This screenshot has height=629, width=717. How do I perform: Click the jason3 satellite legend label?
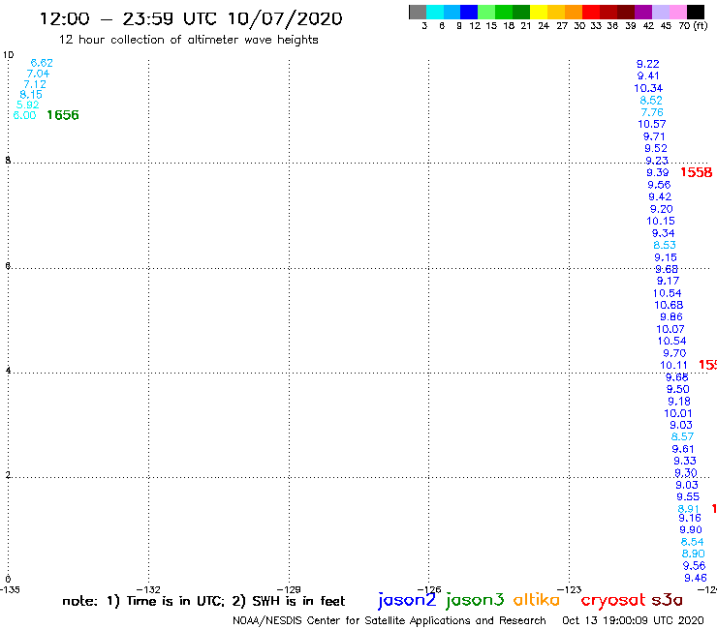click(475, 600)
